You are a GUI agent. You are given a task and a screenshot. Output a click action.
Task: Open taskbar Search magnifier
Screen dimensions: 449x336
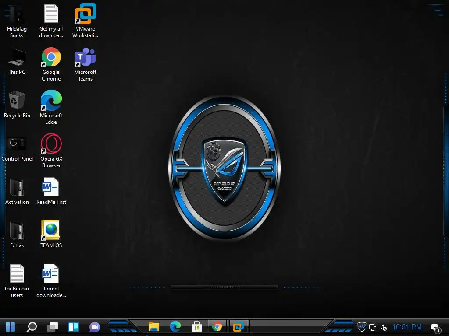pos(32,327)
